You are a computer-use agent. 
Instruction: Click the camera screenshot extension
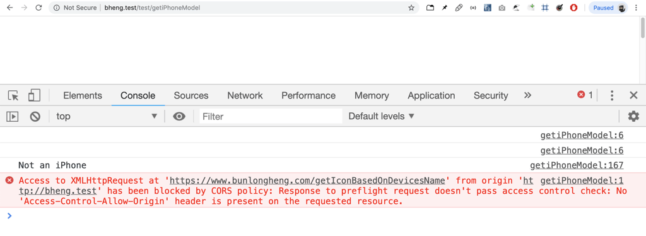[502, 8]
